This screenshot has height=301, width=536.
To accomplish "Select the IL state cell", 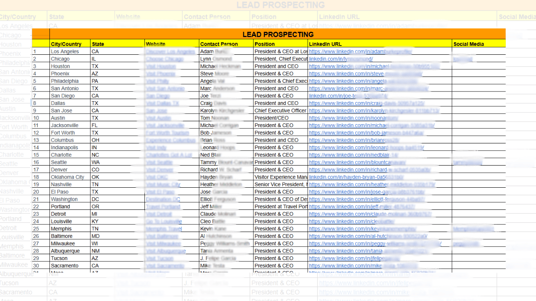I will pyautogui.click(x=117, y=59).
